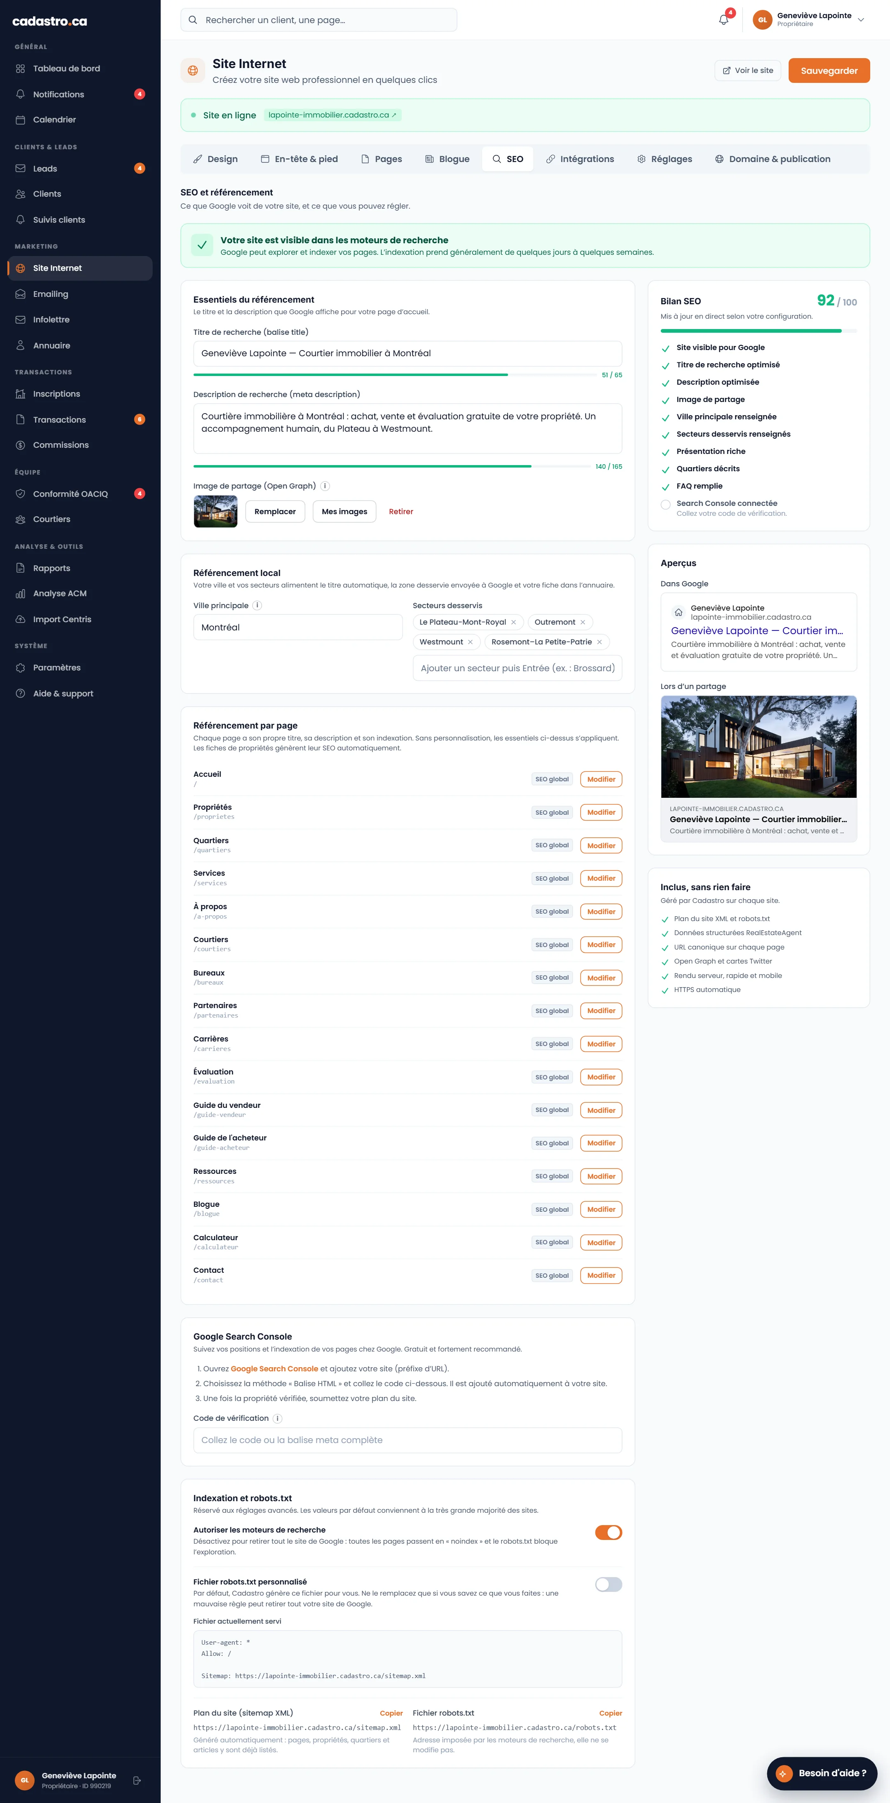
Task: Click the Transactions document icon
Action: point(20,420)
